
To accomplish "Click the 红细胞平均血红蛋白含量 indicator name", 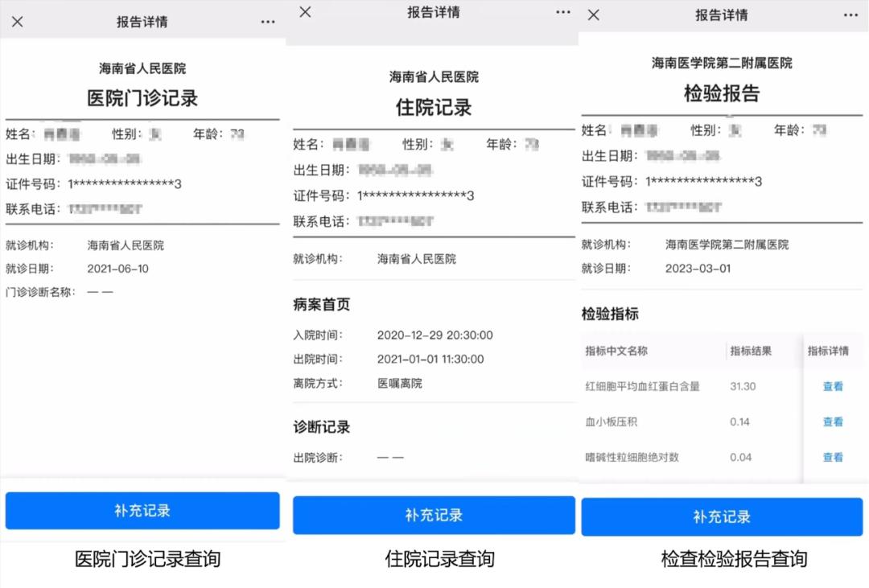I will click(642, 386).
